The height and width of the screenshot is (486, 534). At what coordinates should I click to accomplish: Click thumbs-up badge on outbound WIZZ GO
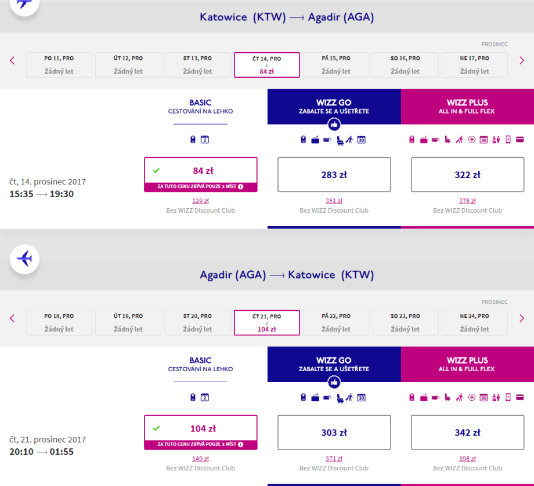point(334,124)
